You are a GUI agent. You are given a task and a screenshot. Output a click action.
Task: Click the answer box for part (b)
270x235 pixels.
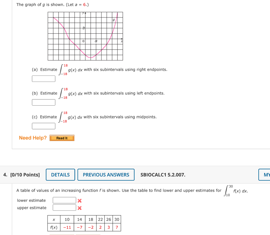click(x=44, y=102)
